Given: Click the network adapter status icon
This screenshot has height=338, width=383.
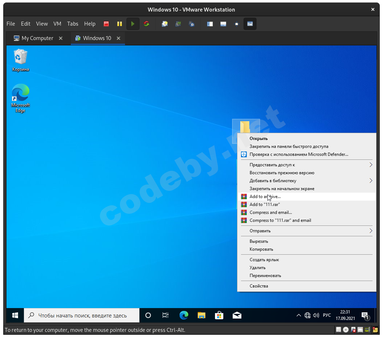Looking at the screenshot, I should 367,330.
